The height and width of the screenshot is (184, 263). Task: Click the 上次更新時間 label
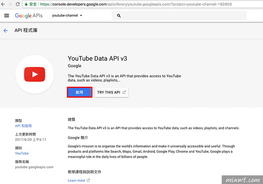(x=25, y=134)
